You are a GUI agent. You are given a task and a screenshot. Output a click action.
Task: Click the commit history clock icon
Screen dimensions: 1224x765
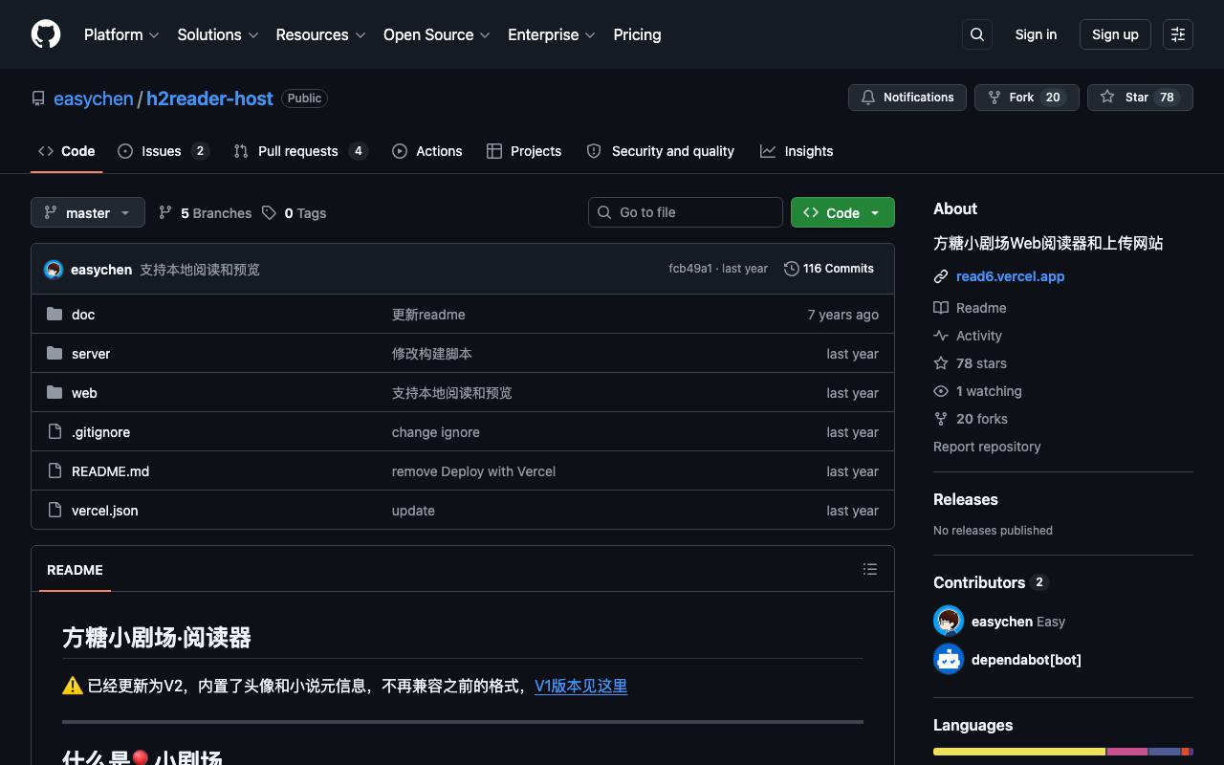click(x=791, y=269)
